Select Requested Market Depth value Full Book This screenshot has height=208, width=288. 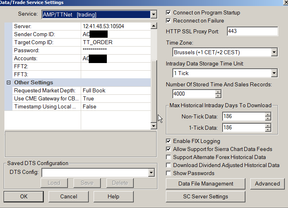click(116, 90)
